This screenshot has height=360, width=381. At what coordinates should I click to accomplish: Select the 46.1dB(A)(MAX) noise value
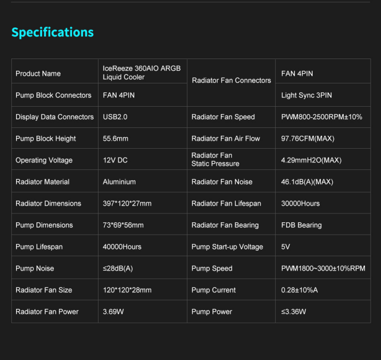click(x=307, y=182)
